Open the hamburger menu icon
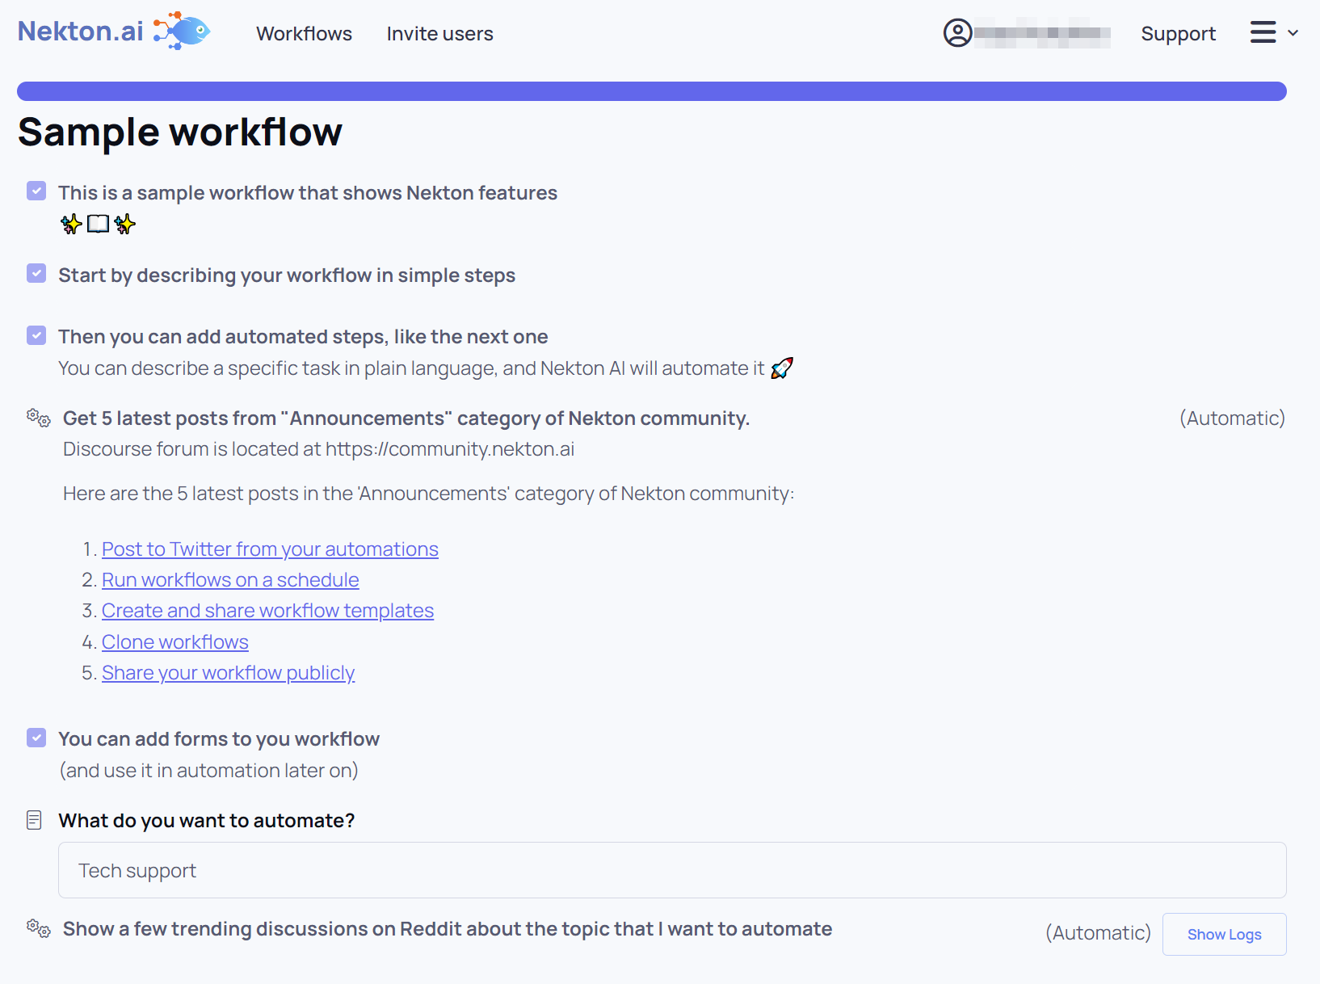Image resolution: width=1320 pixels, height=984 pixels. (1263, 33)
